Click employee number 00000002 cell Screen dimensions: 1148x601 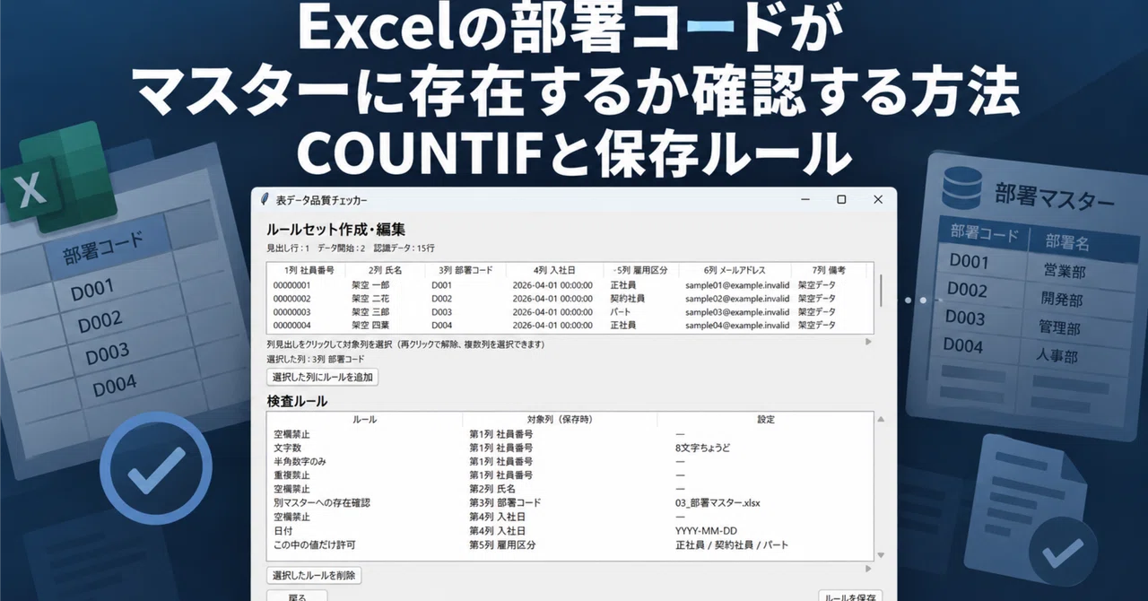pyautogui.click(x=291, y=299)
